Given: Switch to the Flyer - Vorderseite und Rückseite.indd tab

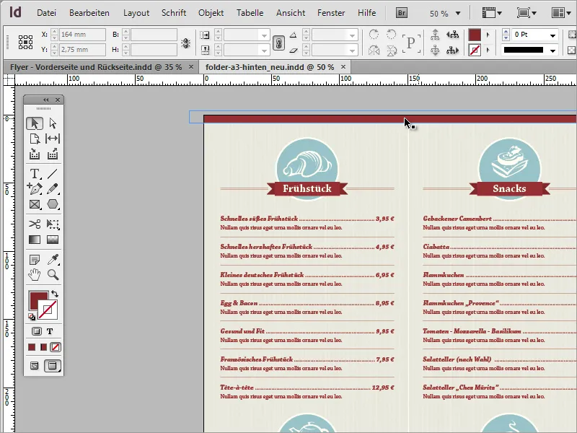Looking at the screenshot, I should 96,67.
